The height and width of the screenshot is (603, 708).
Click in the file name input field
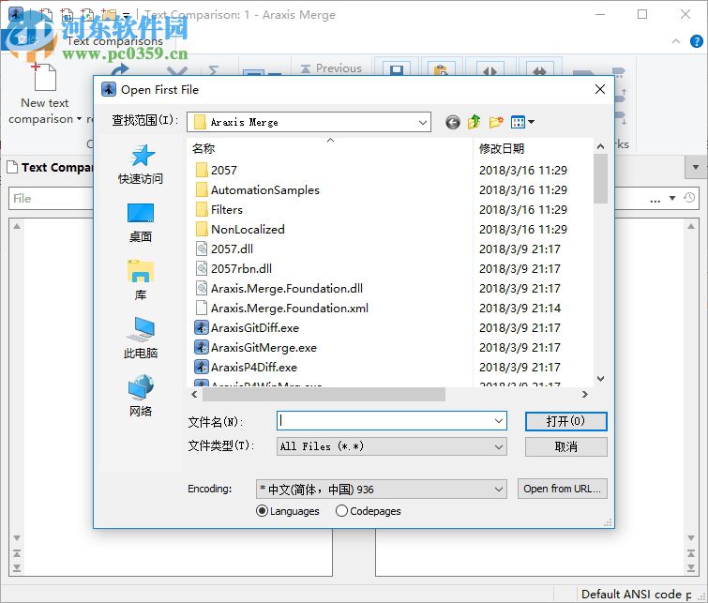[385, 421]
